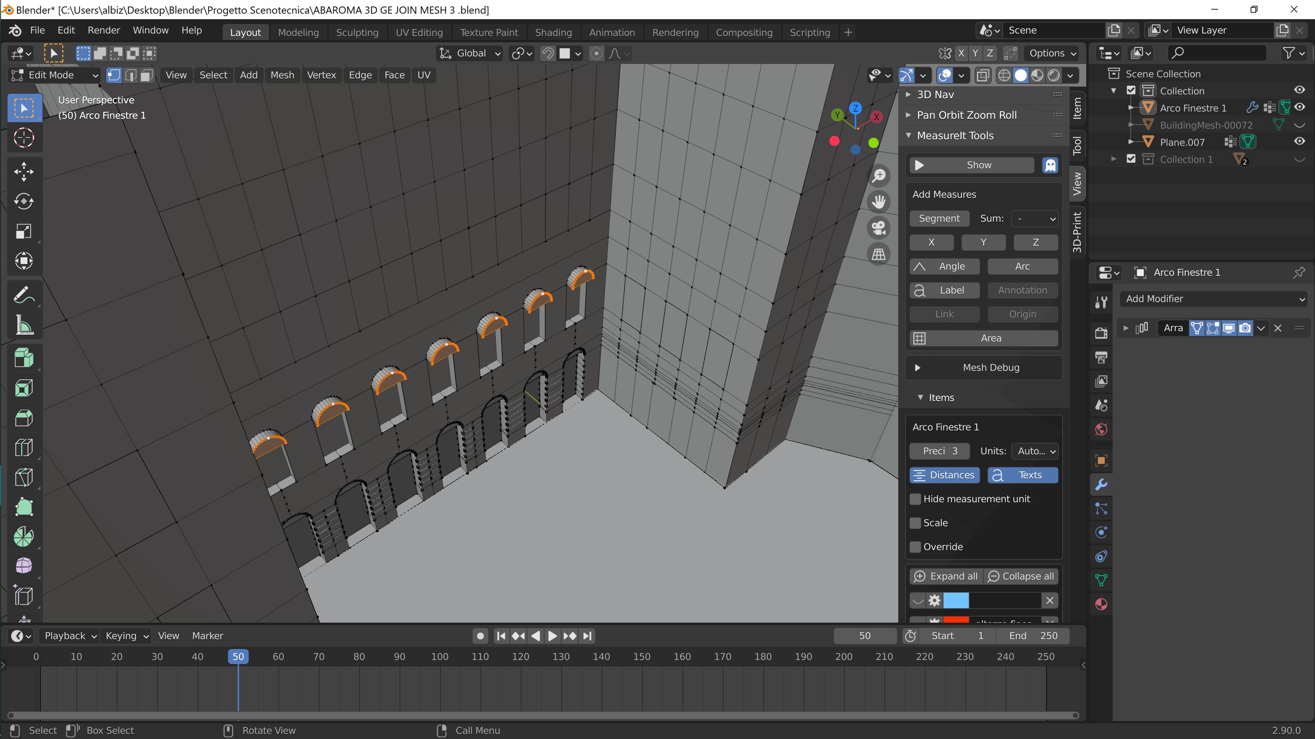Switch perspective/orthographic grid icon
This screenshot has height=739, width=1315.
point(878,254)
